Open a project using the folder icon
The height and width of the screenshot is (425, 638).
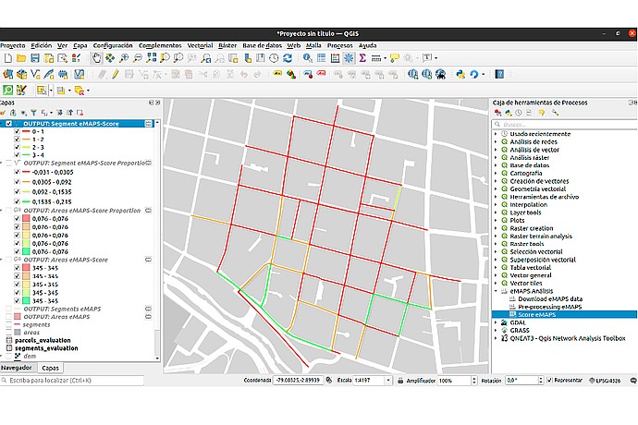click(21, 58)
